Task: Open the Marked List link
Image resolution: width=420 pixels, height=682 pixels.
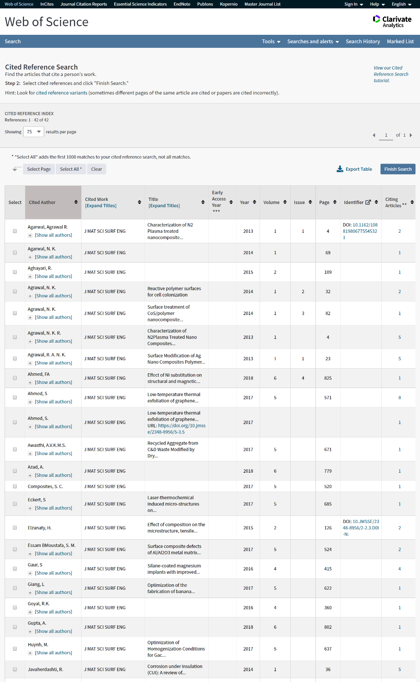Action: [x=400, y=42]
